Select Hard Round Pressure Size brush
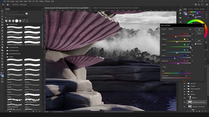Screen dimensions: 209x117 [x=32, y=33]
